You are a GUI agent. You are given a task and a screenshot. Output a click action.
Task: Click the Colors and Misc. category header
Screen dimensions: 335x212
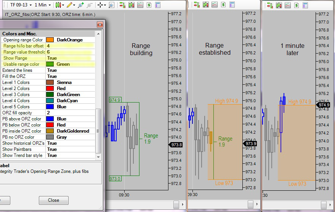point(48,34)
